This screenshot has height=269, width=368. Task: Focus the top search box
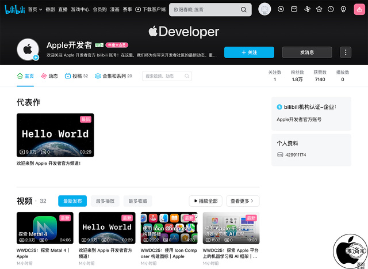pyautogui.click(x=210, y=10)
